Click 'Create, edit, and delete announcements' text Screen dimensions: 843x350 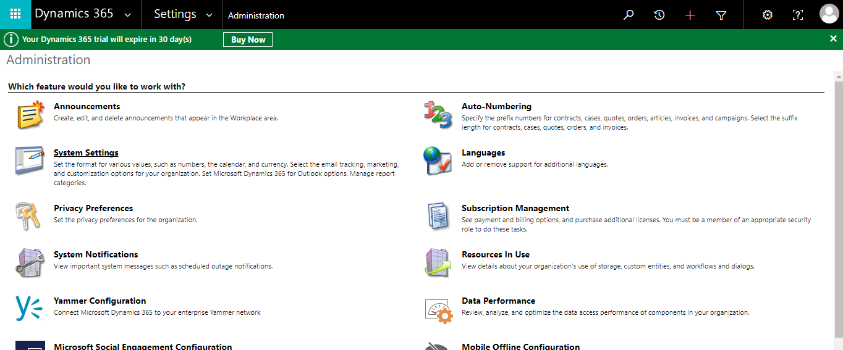tap(166, 118)
